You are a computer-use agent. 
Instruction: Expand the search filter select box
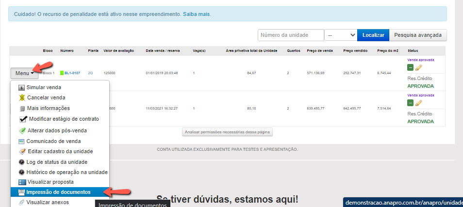pos(340,35)
